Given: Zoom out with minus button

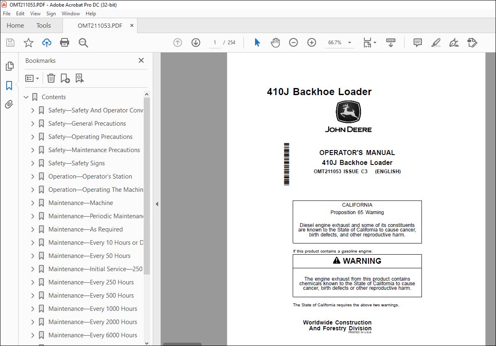Looking at the screenshot, I should pyautogui.click(x=293, y=43).
